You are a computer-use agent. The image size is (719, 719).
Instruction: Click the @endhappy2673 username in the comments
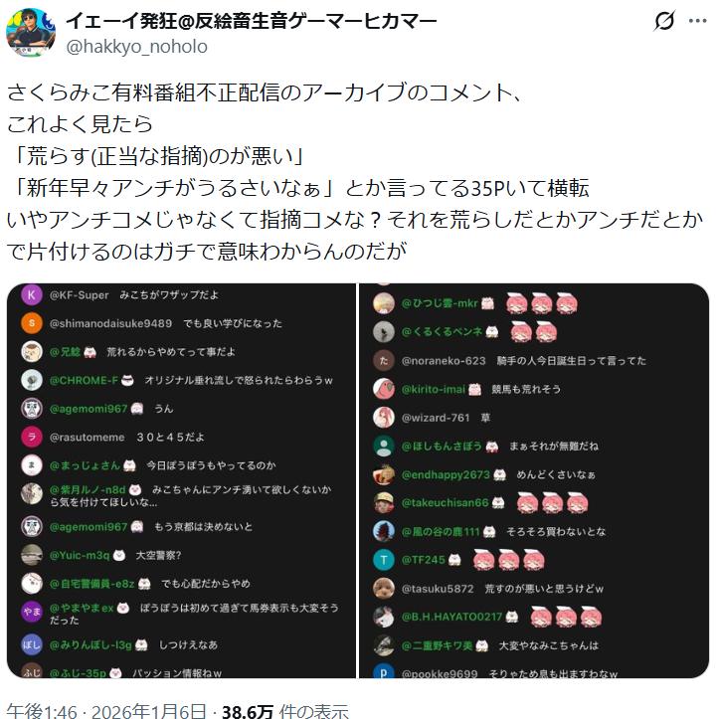446,474
